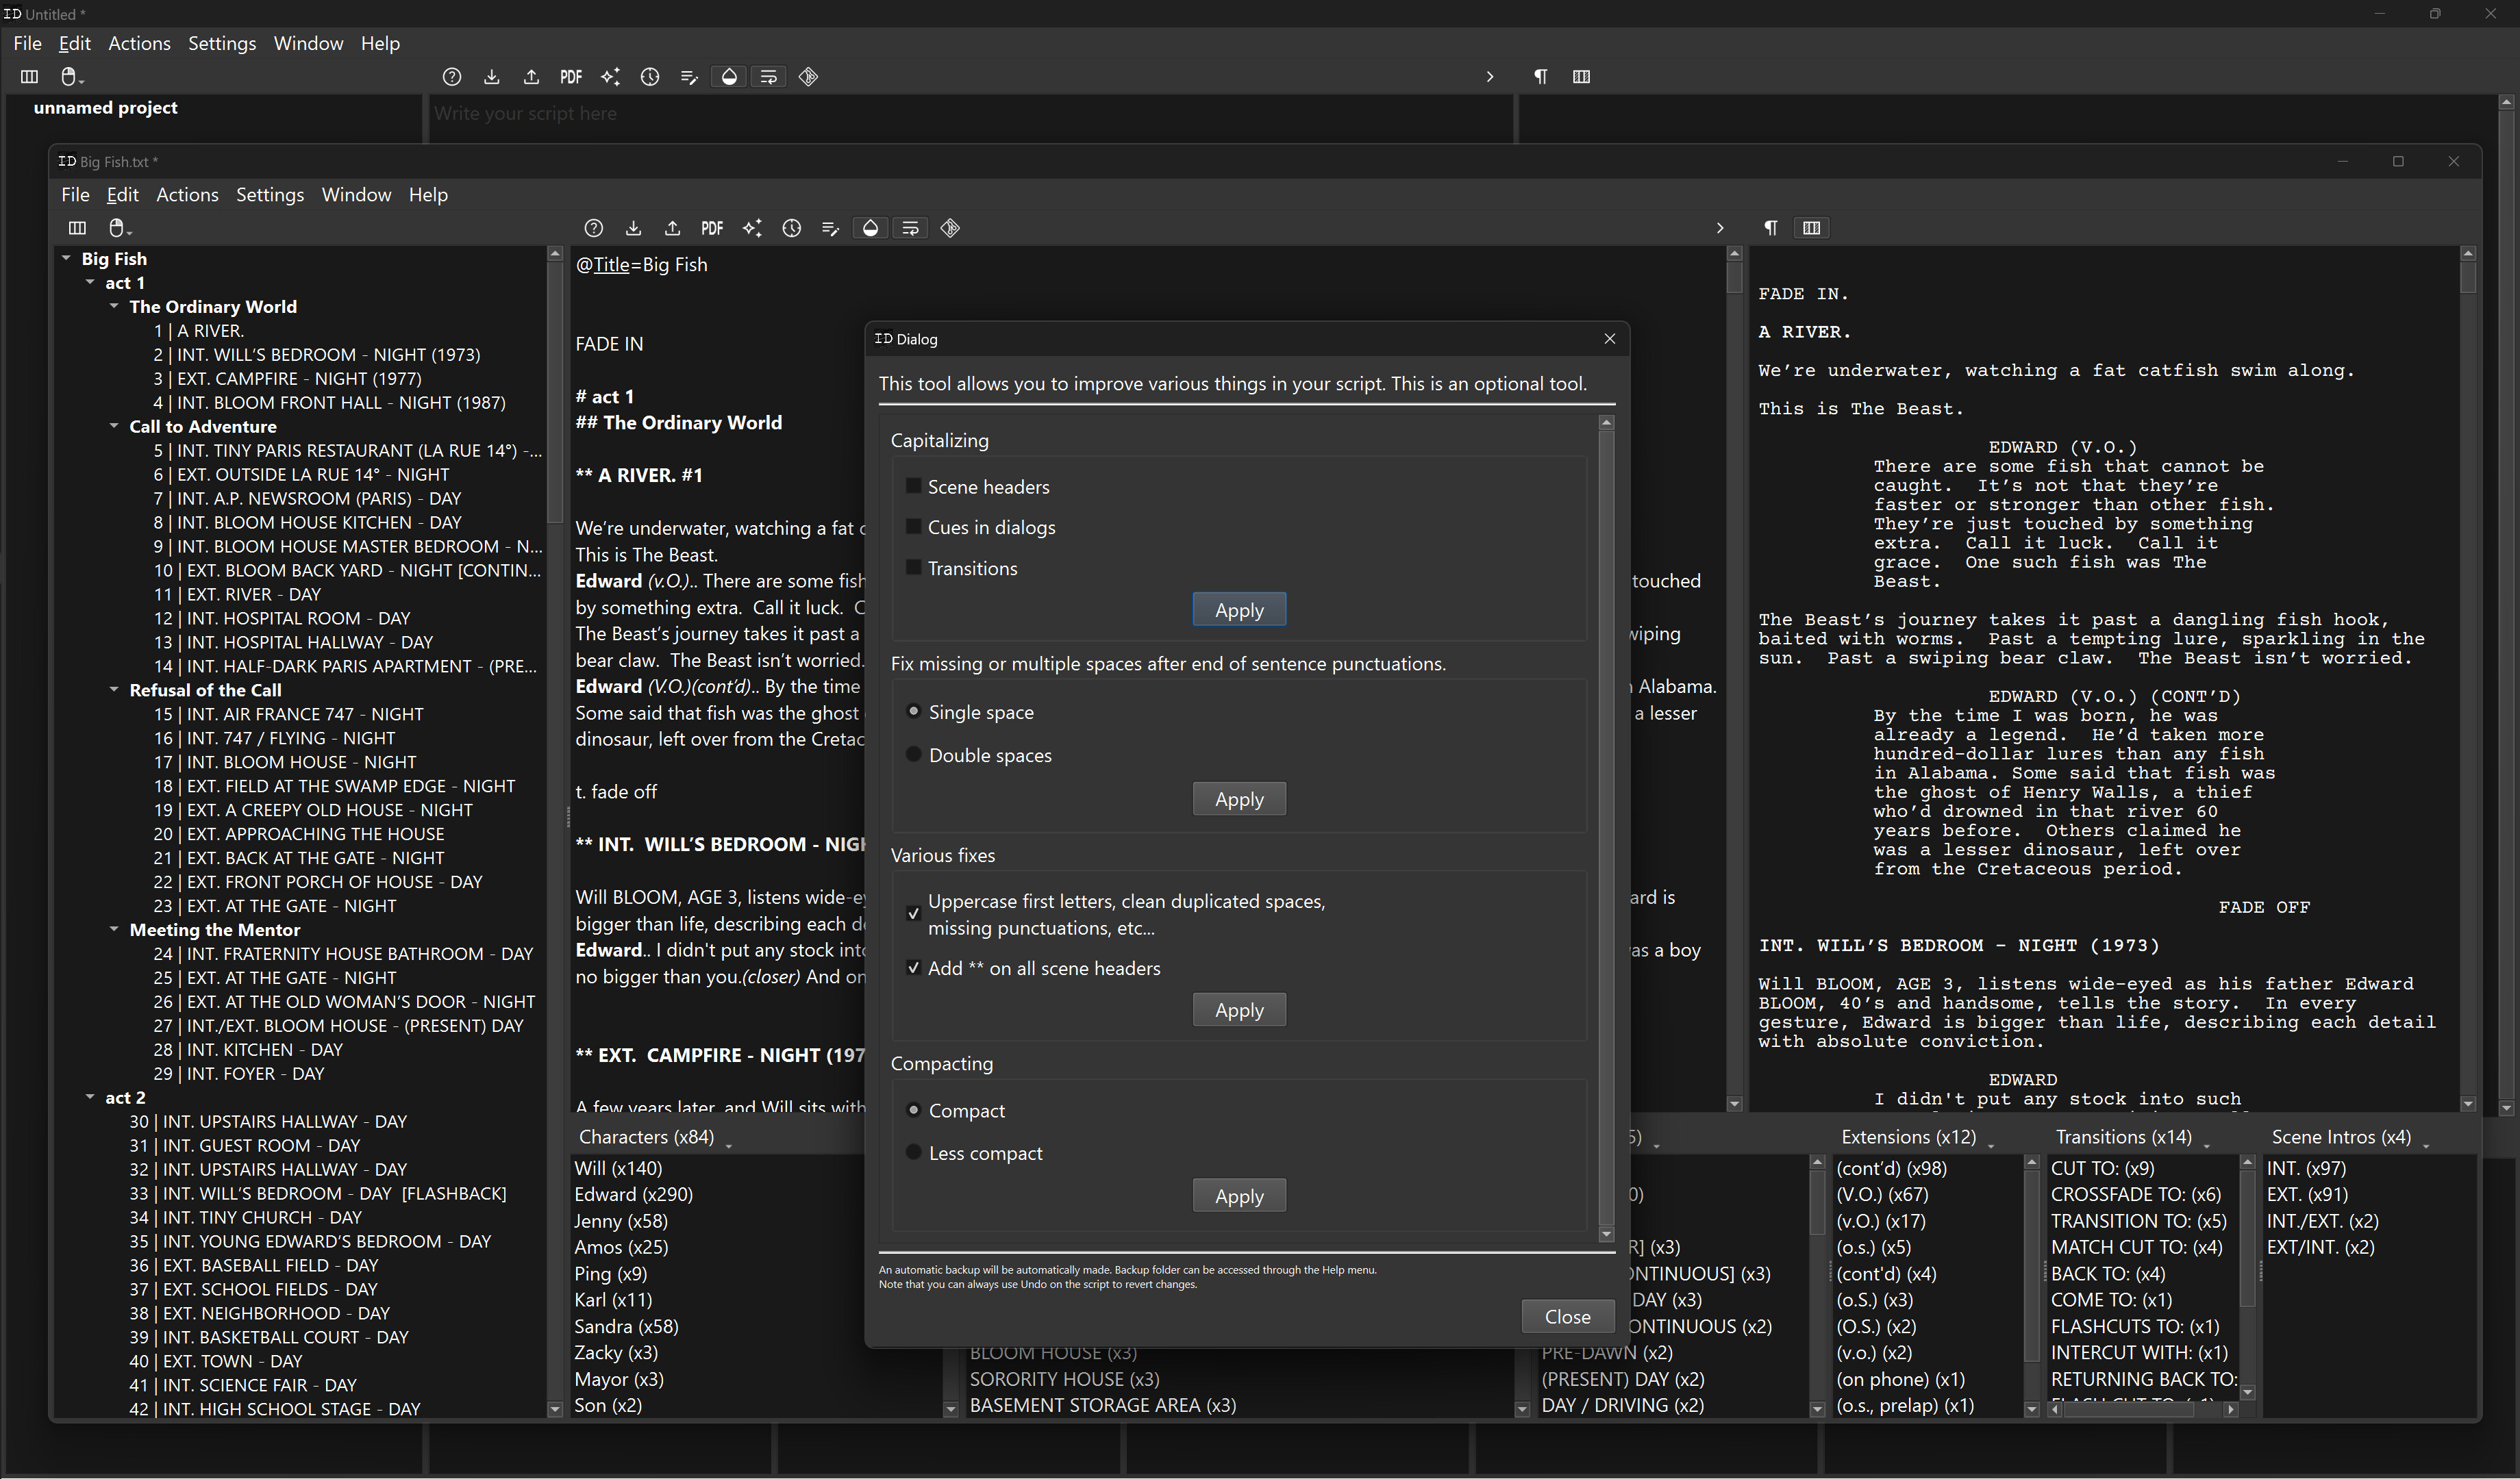The image size is (2520, 1479).
Task: Select the script editing compose icon
Action: pyautogui.click(x=830, y=228)
